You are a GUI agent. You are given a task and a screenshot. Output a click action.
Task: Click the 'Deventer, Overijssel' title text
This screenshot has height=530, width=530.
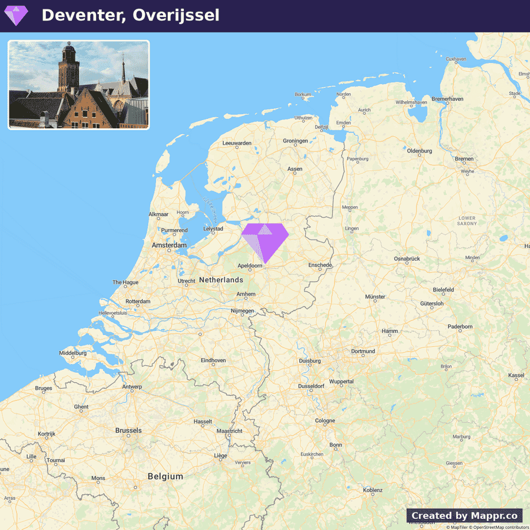click(x=131, y=15)
